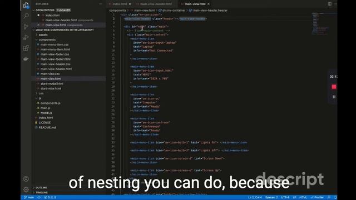Open the Docker view icon
The image size is (356, 200).
26,59
